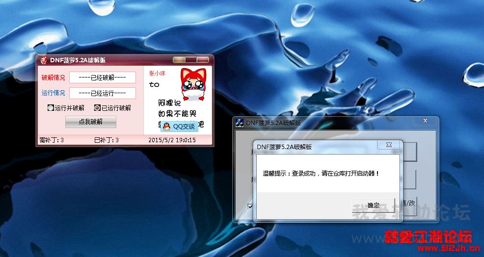Click the 如果不能哭 text line
484x257 pixels.
pos(177,113)
